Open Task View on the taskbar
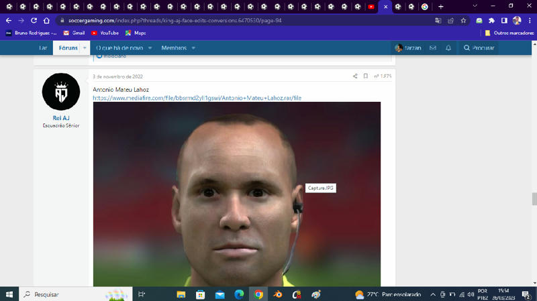Screen dimensions: 537x301 [142, 294]
